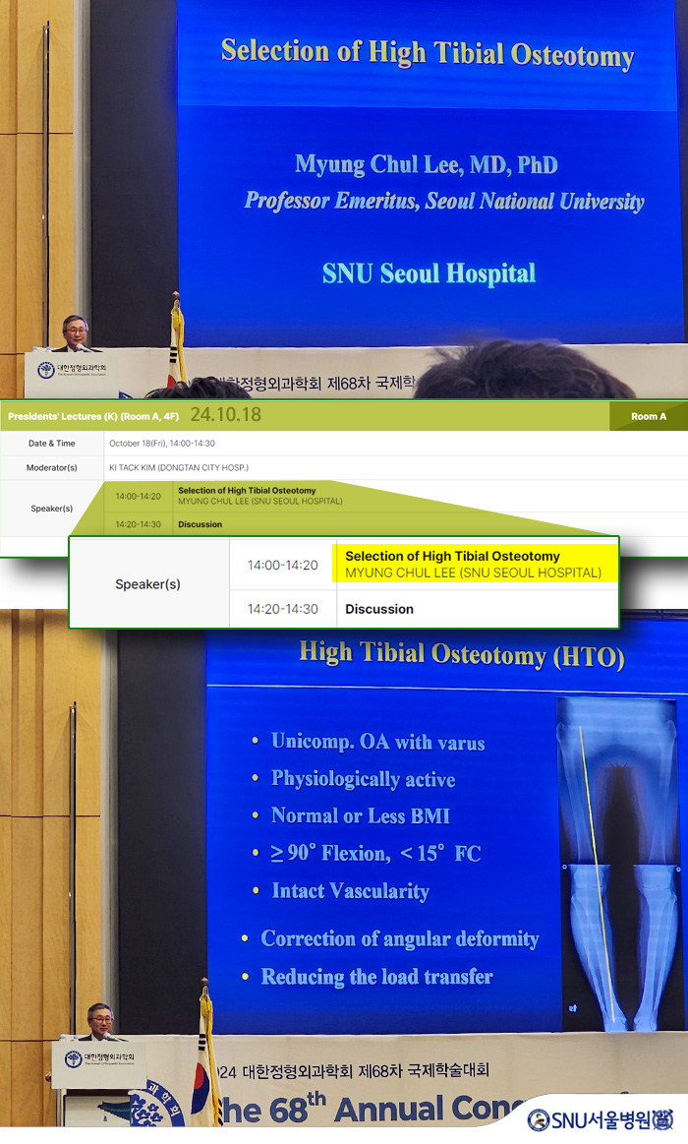Click the speaker at the podium in top photo
This screenshot has height=1144, width=688.
click(75, 334)
